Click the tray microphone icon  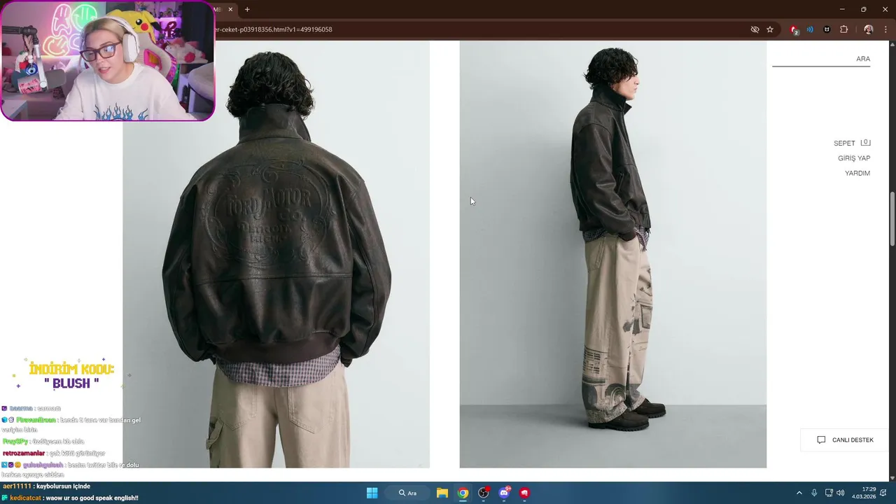[x=814, y=493]
